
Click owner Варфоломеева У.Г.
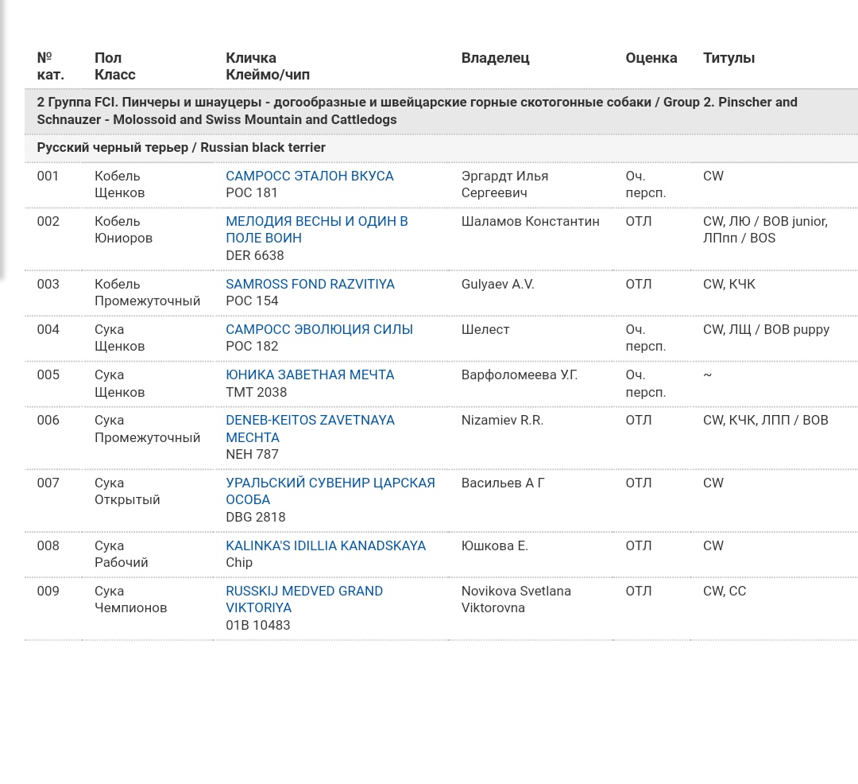(x=520, y=375)
